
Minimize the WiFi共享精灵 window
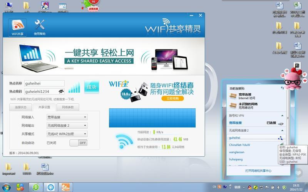[191, 15]
